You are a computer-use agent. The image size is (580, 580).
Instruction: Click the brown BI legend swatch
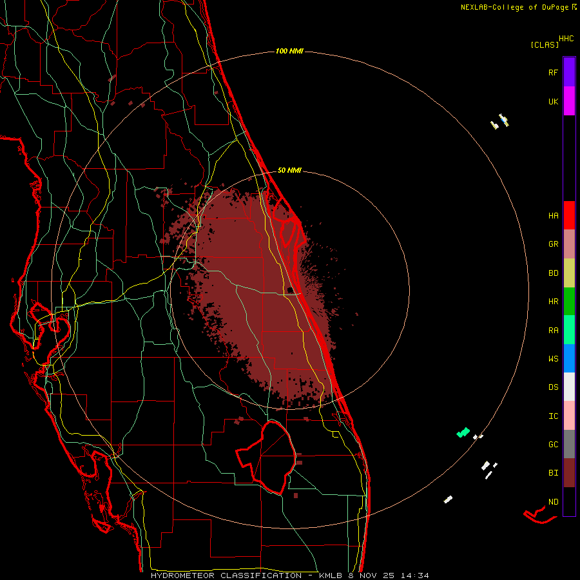(x=569, y=473)
